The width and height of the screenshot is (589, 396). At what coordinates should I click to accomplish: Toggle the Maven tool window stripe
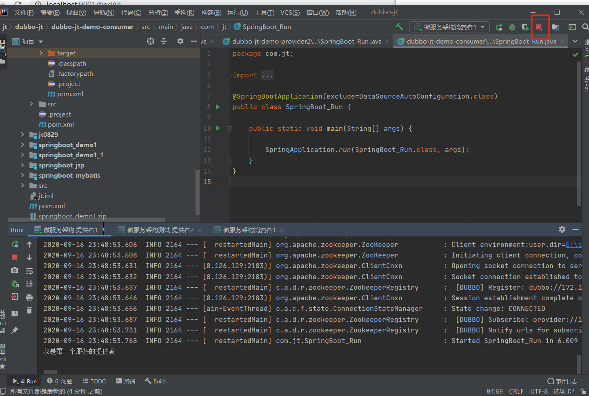(586, 80)
